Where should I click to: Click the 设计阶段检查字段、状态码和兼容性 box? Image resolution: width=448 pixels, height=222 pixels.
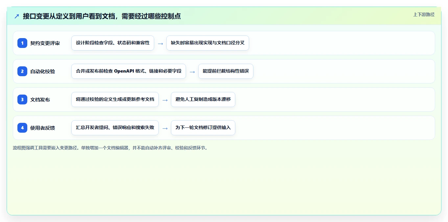(x=113, y=43)
